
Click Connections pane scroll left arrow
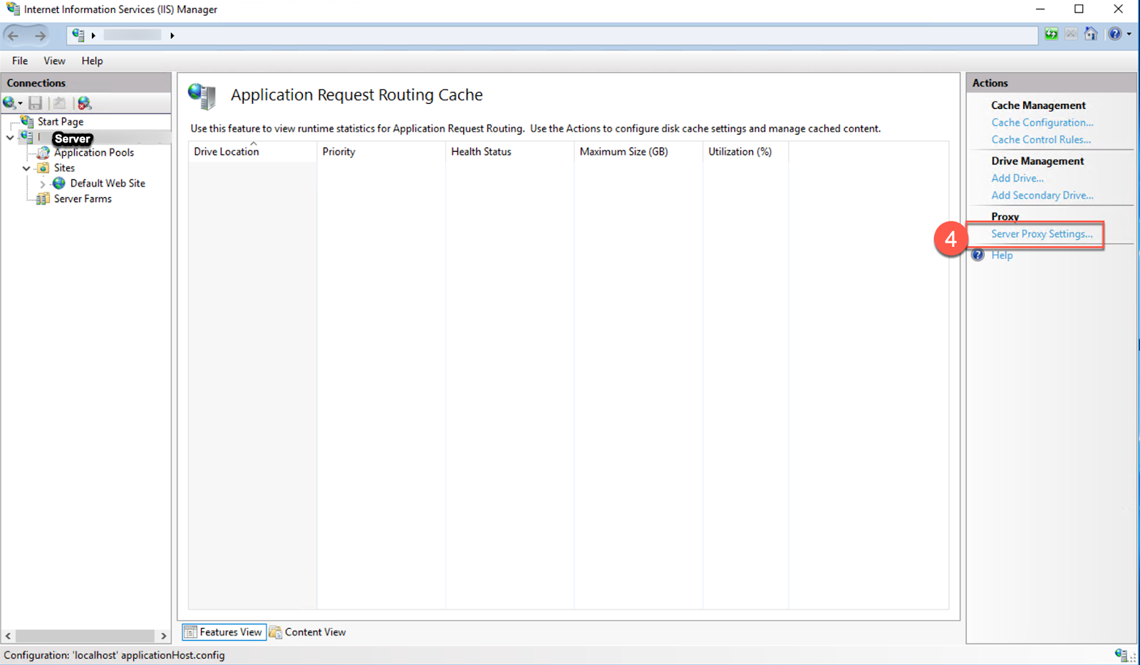tap(8, 636)
